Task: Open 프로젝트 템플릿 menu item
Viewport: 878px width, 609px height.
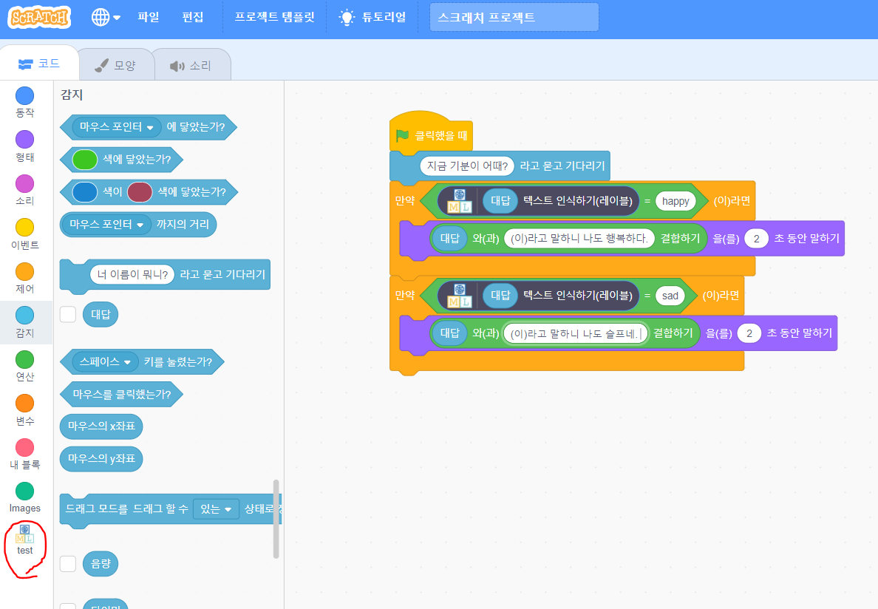Action: tap(274, 17)
